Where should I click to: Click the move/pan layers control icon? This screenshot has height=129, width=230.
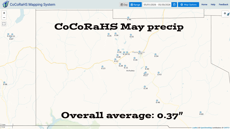coord(225,13)
